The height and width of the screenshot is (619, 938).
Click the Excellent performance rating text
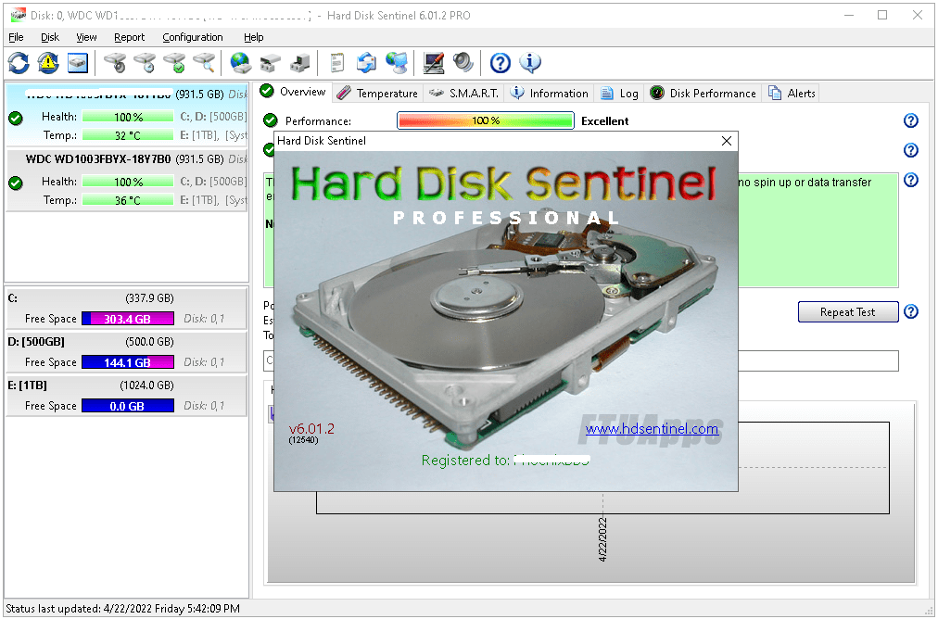point(605,120)
